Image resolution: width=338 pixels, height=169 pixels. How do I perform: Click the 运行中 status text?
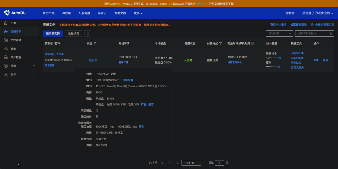click(x=93, y=60)
